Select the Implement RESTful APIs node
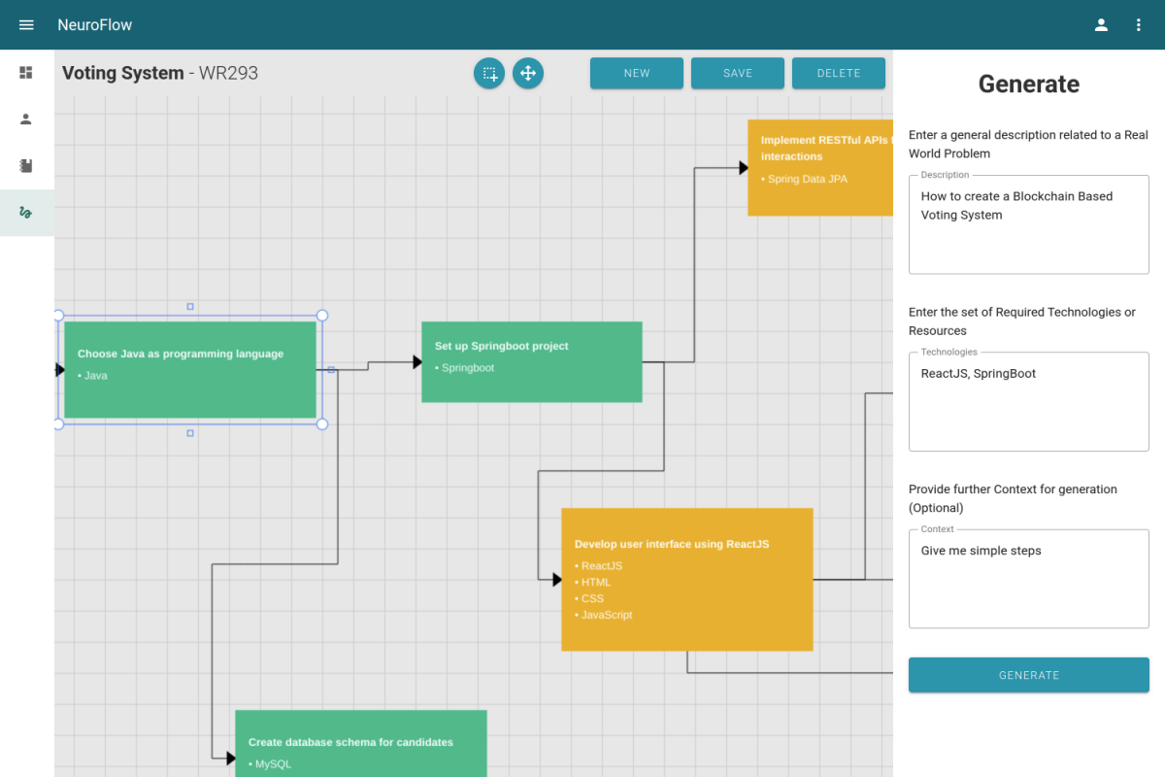 819,167
